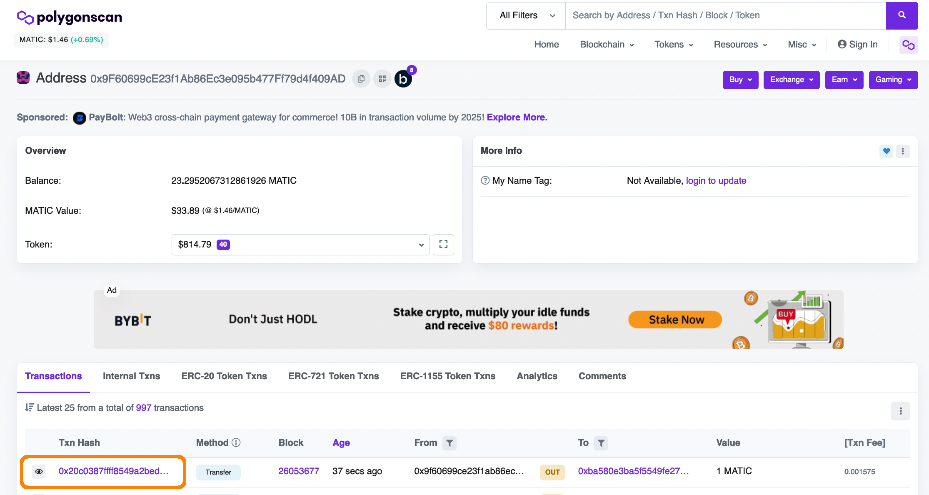This screenshot has width=929, height=495.
Task: Expand token holdings fullscreen icon
Action: point(443,245)
